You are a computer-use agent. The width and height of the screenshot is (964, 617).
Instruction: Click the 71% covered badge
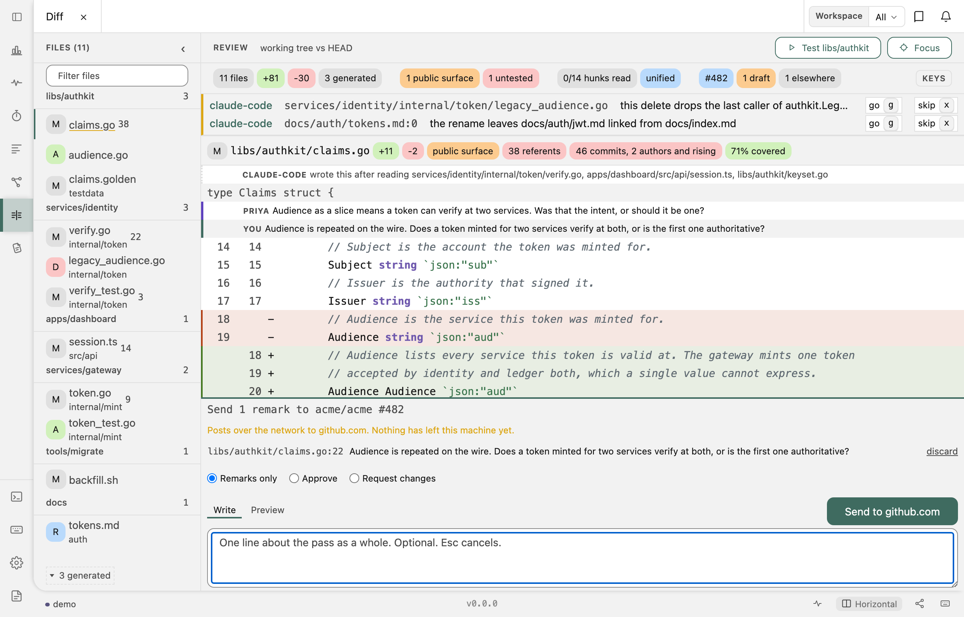pos(758,151)
